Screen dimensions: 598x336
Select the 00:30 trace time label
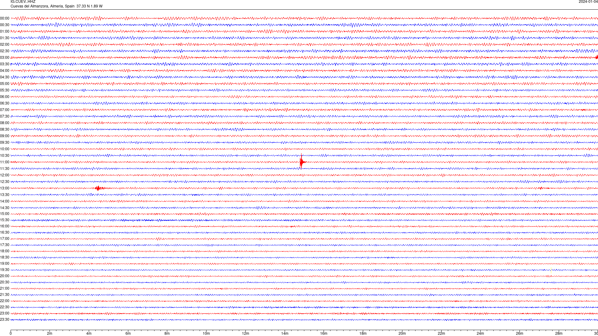coord(5,25)
